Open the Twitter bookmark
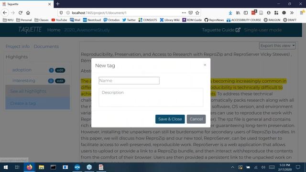Screen dimensions: 306x172 (x=129, y=20)
